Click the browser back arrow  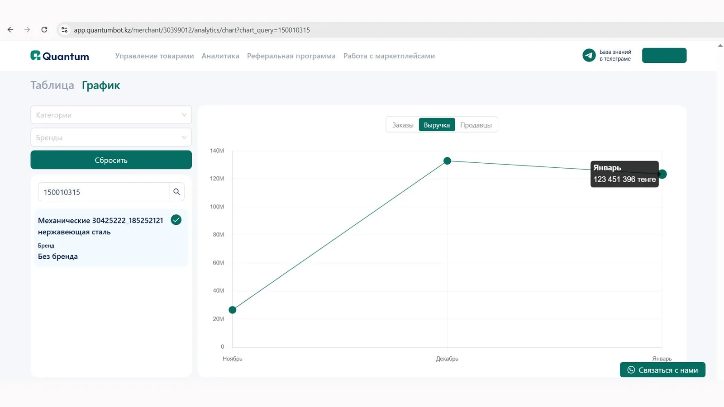point(10,30)
